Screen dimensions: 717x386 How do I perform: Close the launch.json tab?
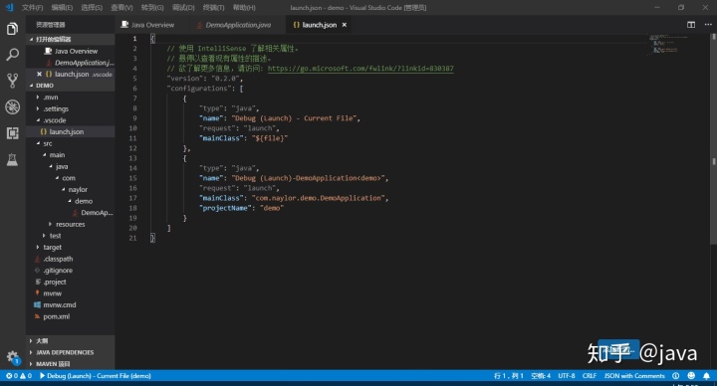coord(345,25)
